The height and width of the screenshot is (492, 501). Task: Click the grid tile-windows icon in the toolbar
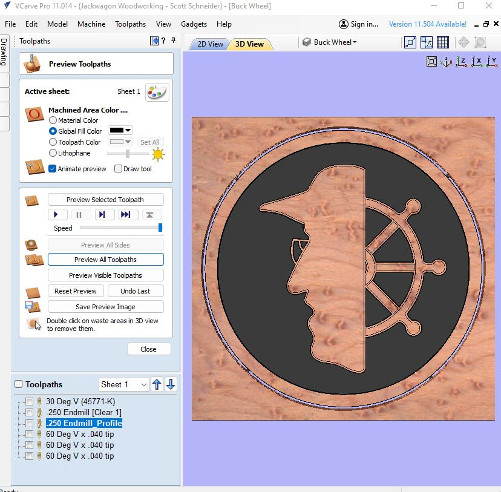coord(443,42)
